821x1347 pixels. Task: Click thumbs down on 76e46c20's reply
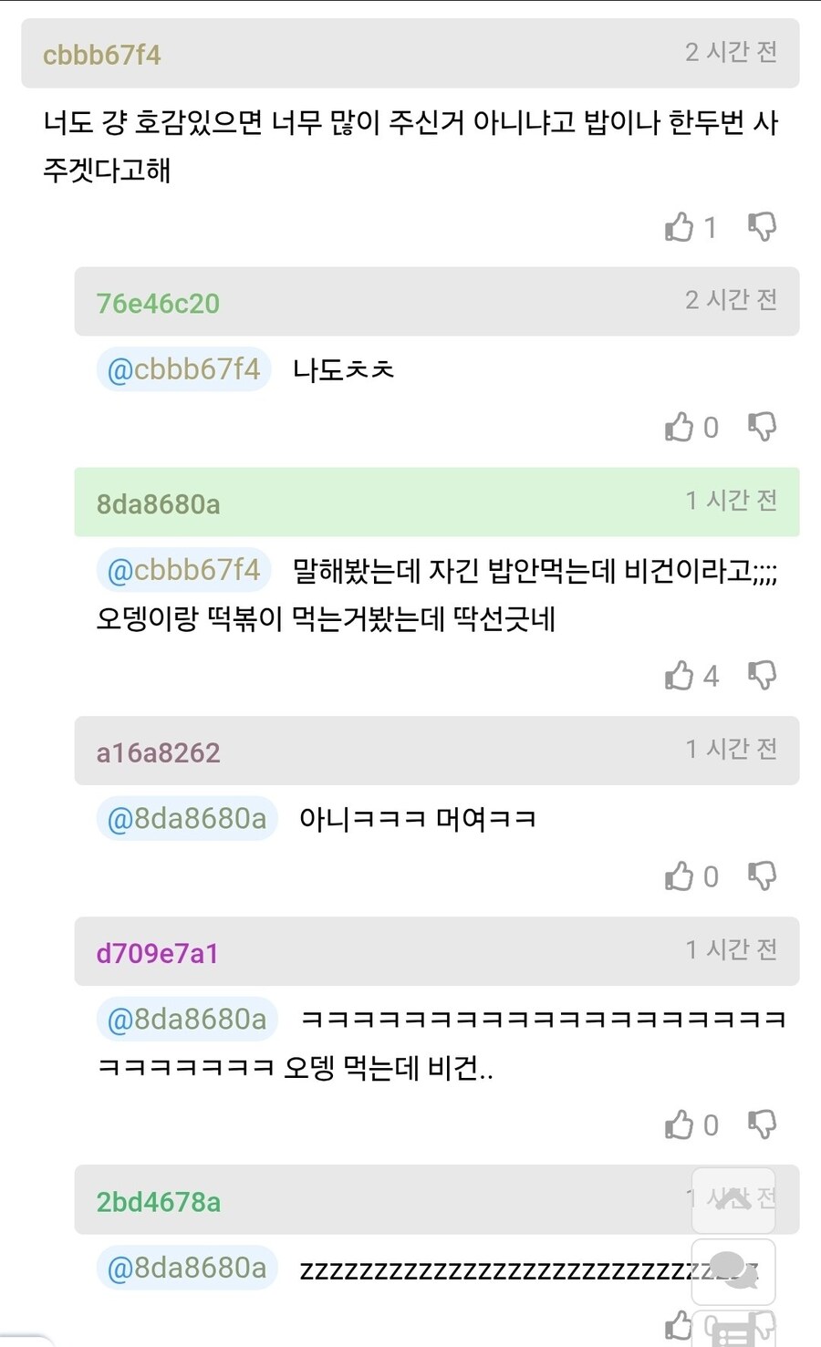click(763, 426)
